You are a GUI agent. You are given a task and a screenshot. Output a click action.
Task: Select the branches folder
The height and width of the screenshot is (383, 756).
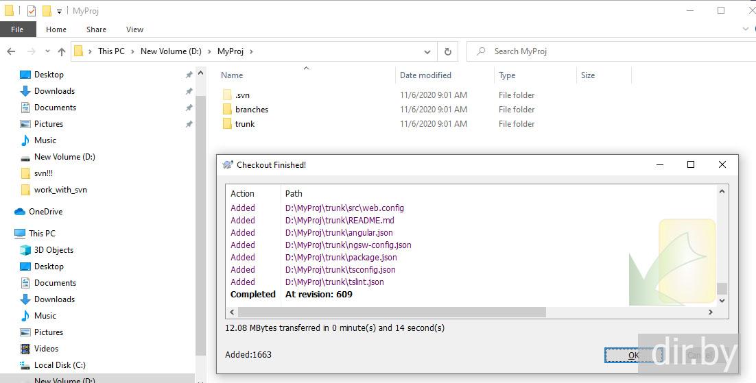(x=251, y=110)
